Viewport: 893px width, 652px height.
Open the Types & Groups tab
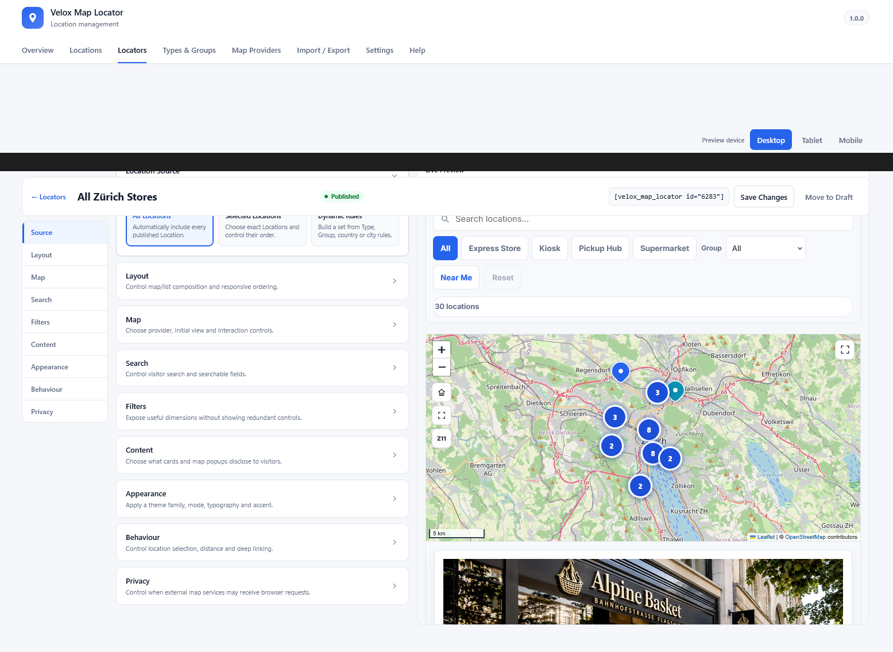(189, 51)
